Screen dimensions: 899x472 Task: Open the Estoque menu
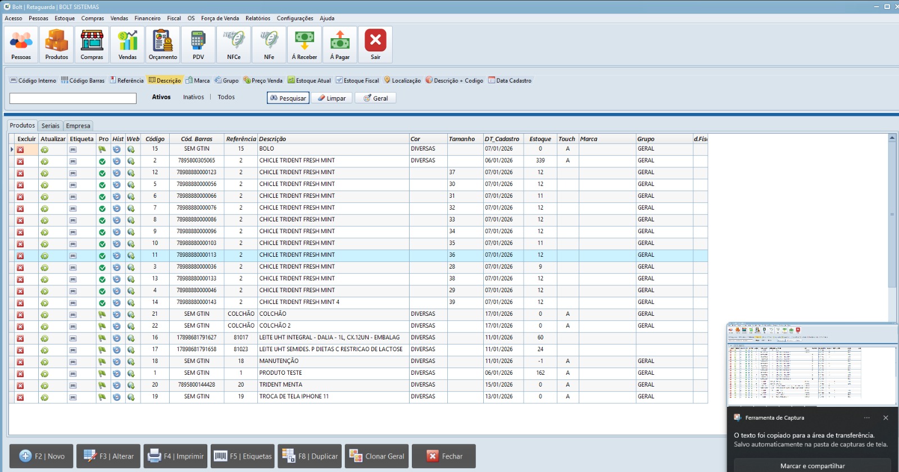(x=65, y=19)
